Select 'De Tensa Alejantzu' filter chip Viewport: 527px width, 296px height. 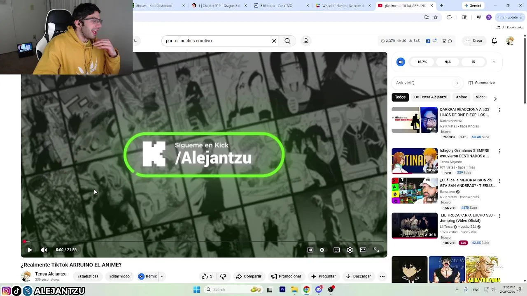(431, 97)
